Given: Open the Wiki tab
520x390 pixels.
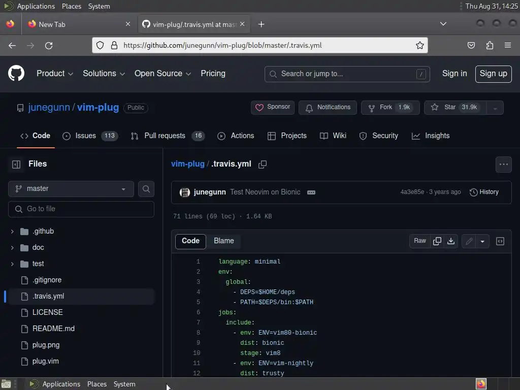Looking at the screenshot, I should pos(333,136).
